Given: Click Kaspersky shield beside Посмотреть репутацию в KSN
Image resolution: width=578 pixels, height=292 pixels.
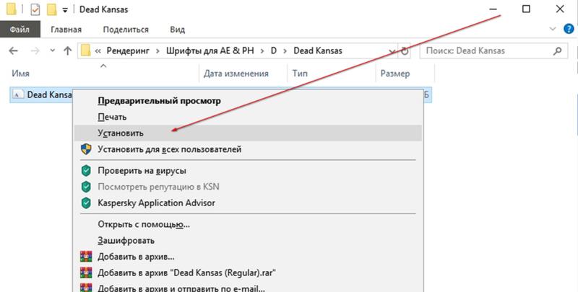Looking at the screenshot, I should 86,187.
